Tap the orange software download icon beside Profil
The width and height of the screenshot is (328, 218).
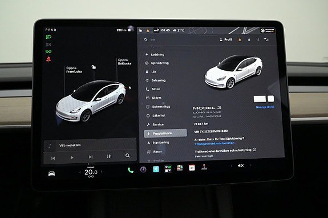point(240,39)
